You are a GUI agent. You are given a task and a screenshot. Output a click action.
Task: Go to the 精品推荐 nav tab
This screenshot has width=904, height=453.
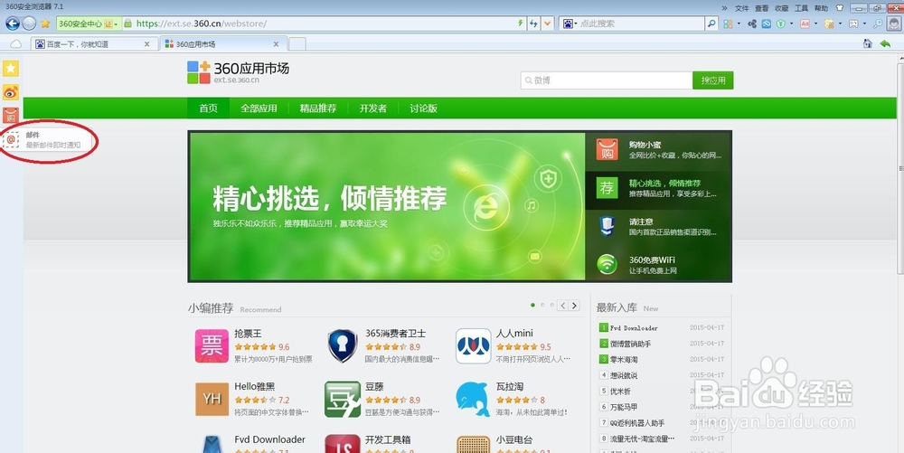317,108
